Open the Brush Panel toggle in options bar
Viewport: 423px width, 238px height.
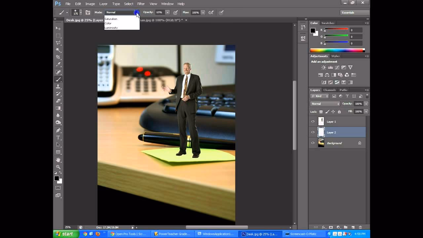pos(88,12)
